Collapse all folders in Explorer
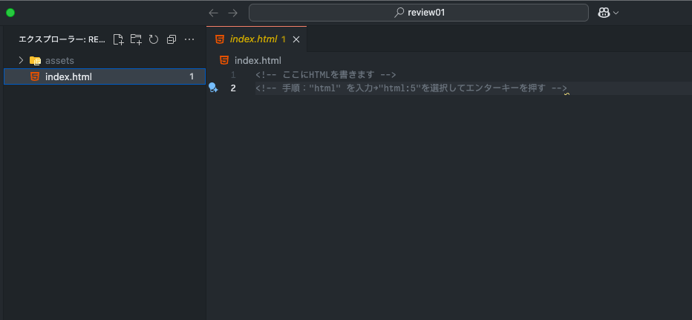 point(172,39)
